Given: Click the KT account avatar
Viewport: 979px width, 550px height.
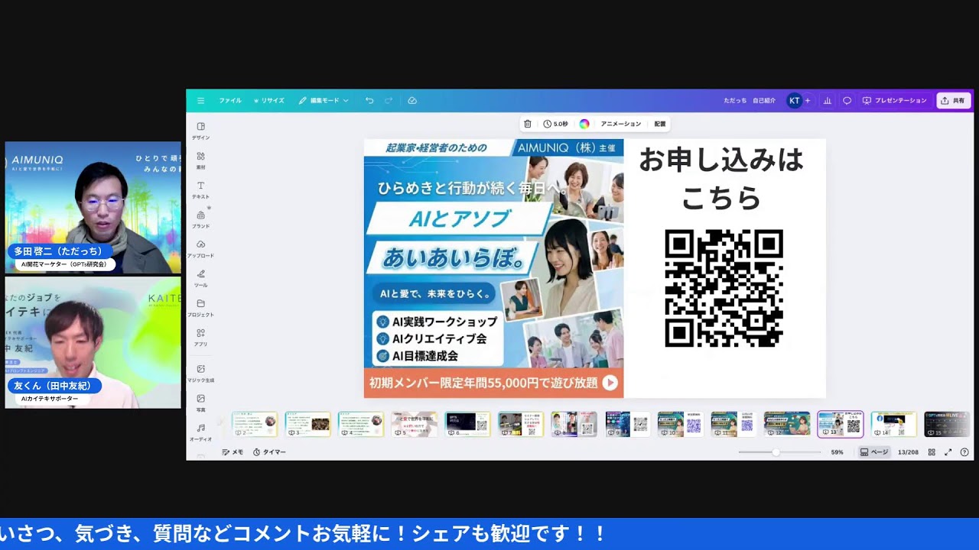Looking at the screenshot, I should (794, 101).
